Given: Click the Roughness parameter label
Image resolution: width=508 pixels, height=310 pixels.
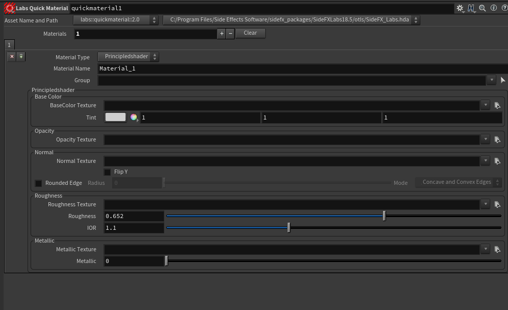Looking at the screenshot, I should 82,217.
